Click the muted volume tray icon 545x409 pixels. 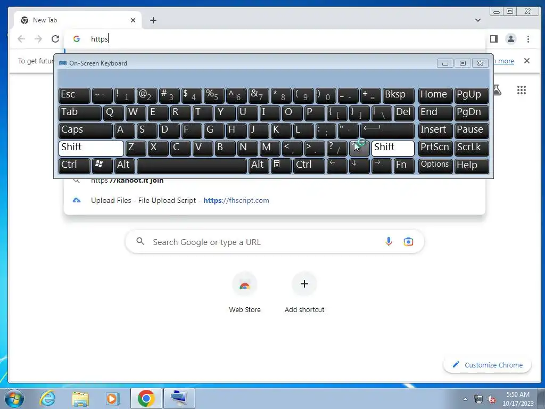tap(491, 399)
